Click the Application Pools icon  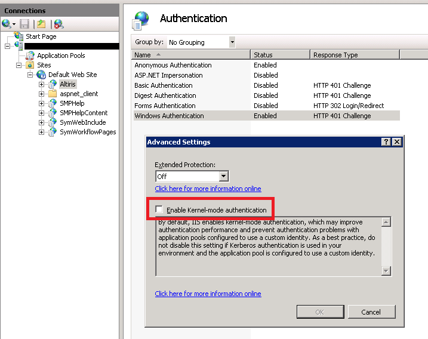click(x=30, y=56)
